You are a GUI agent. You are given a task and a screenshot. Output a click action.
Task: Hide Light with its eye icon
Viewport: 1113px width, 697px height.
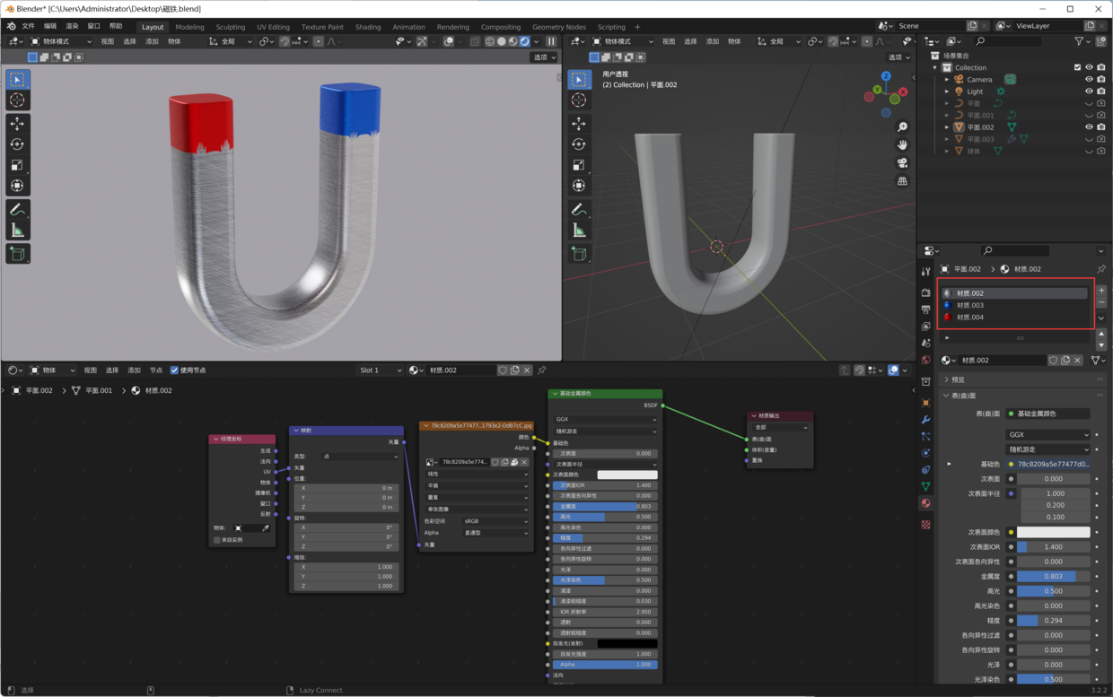[1089, 91]
